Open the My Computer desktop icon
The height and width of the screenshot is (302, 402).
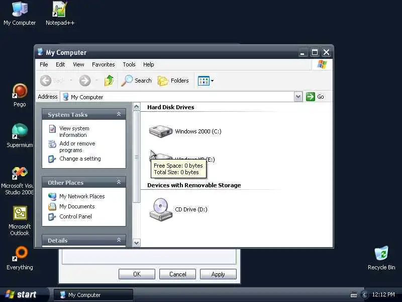pyautogui.click(x=20, y=14)
